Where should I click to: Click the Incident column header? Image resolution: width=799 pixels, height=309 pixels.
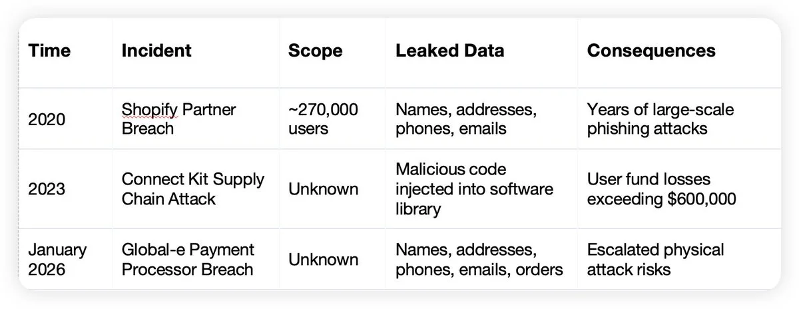[x=156, y=51]
